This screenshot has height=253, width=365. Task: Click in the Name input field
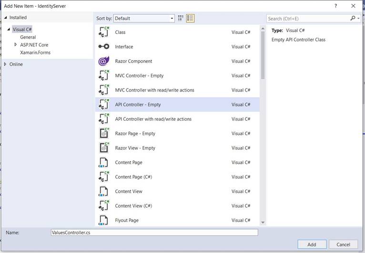pyautogui.click(x=154, y=232)
